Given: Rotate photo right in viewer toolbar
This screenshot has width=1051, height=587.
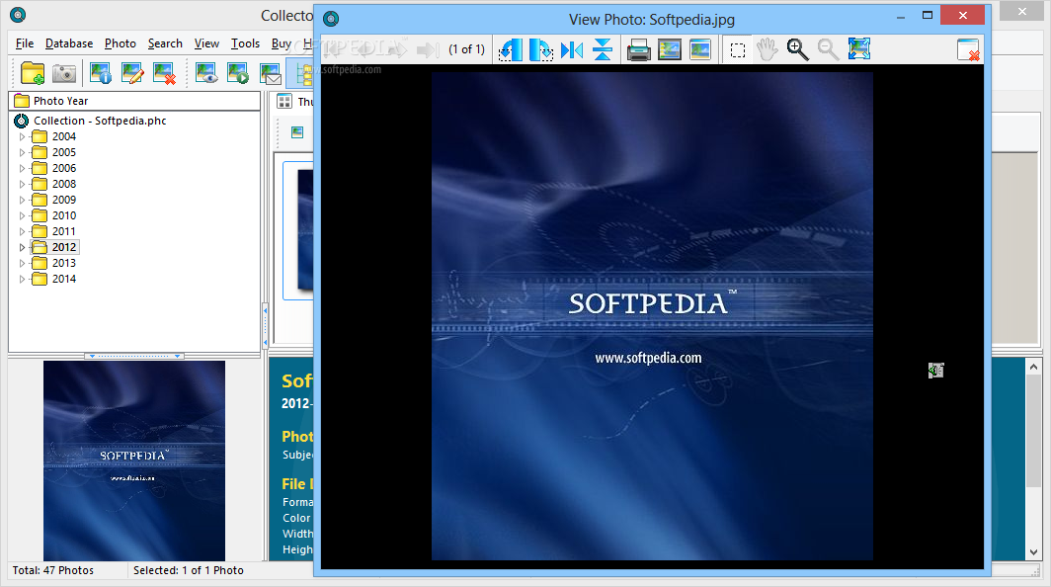Looking at the screenshot, I should 541,49.
